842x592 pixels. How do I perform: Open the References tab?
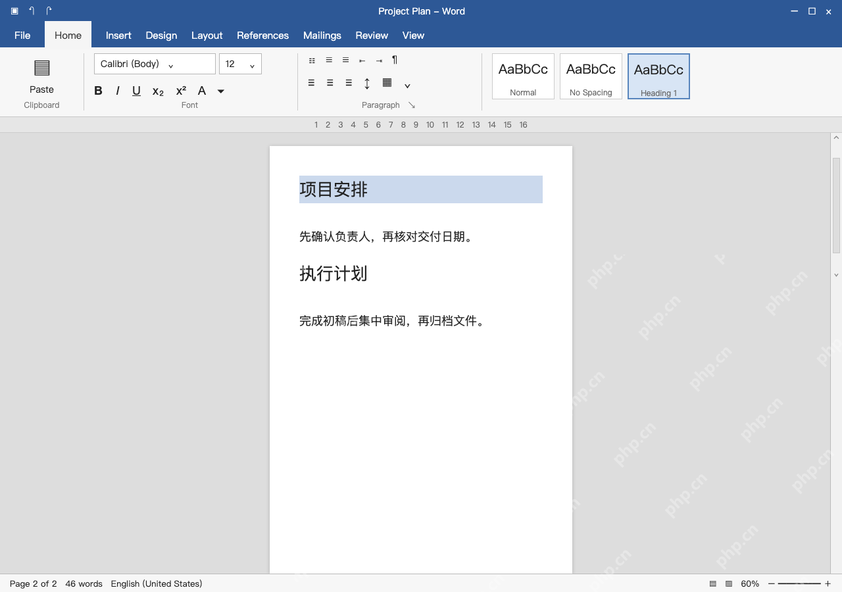[262, 36]
